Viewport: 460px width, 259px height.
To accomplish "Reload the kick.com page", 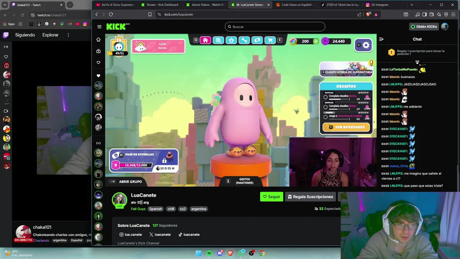I will tap(111, 14).
